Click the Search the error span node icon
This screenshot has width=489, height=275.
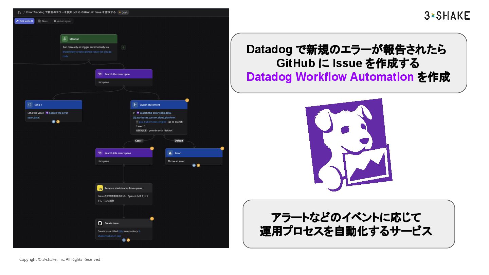(100, 74)
